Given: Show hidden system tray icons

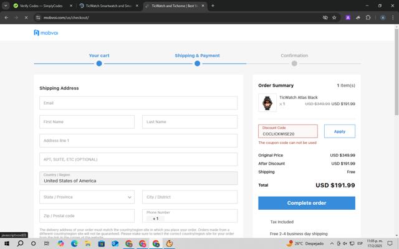Looking at the screenshot, I should pos(332,243).
